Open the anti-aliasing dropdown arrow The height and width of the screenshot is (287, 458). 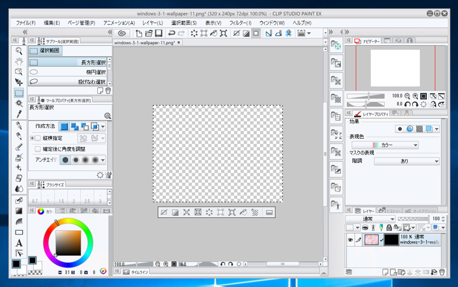point(103,160)
